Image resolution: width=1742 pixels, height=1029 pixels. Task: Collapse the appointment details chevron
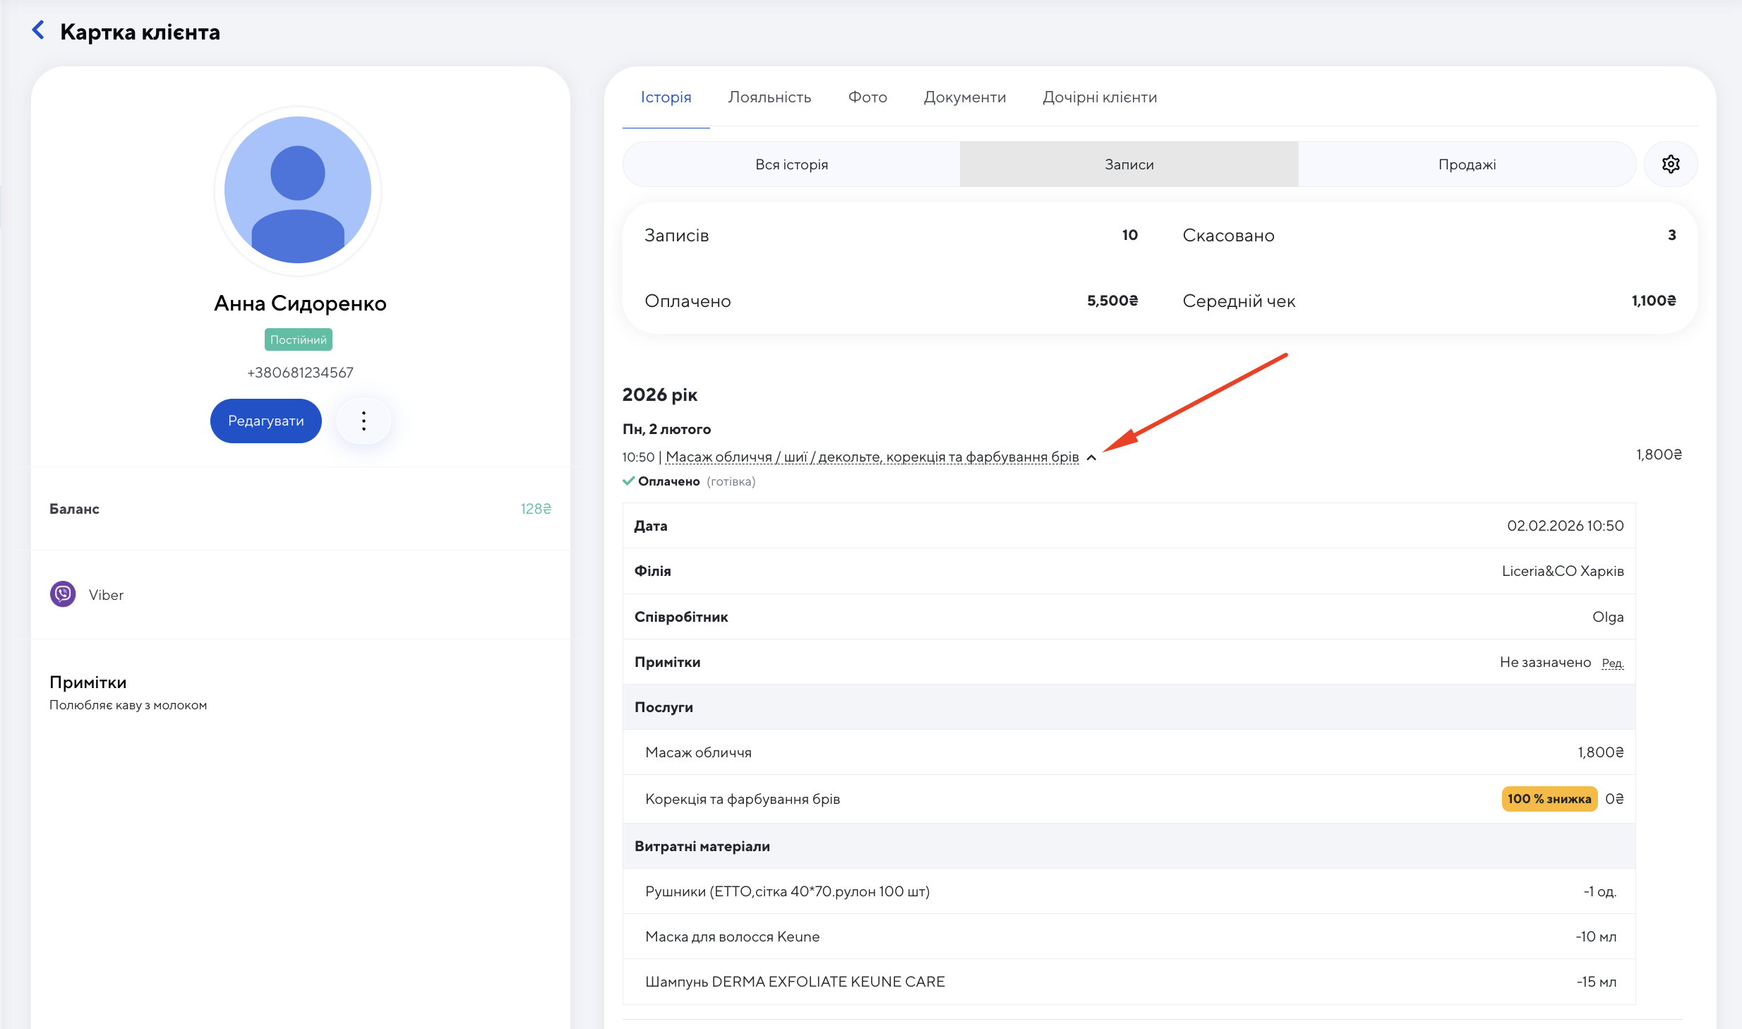(x=1091, y=458)
